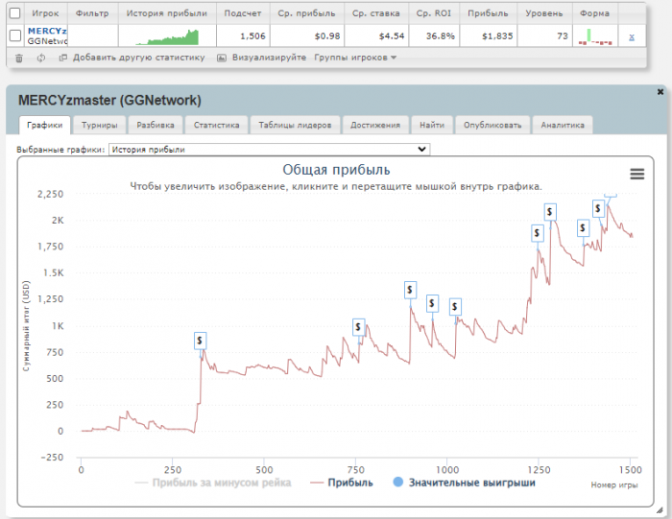Screen dimensions: 672x519
Task: Sort by Прибыль column header
Action: pyautogui.click(x=488, y=13)
